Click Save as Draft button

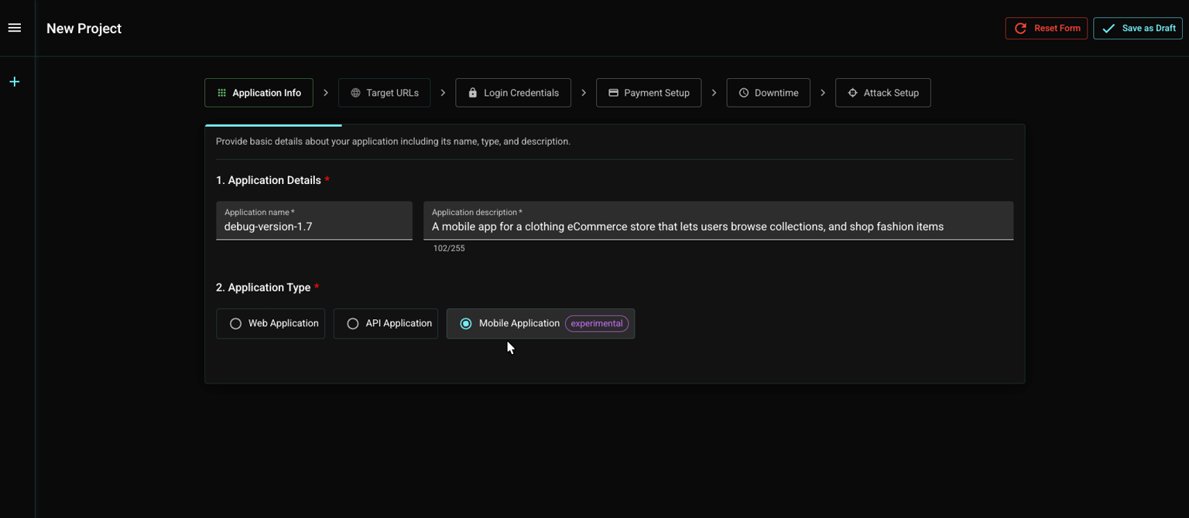(1137, 29)
